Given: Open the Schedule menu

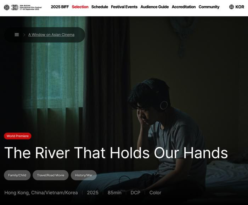Looking at the screenshot, I should [100, 7].
